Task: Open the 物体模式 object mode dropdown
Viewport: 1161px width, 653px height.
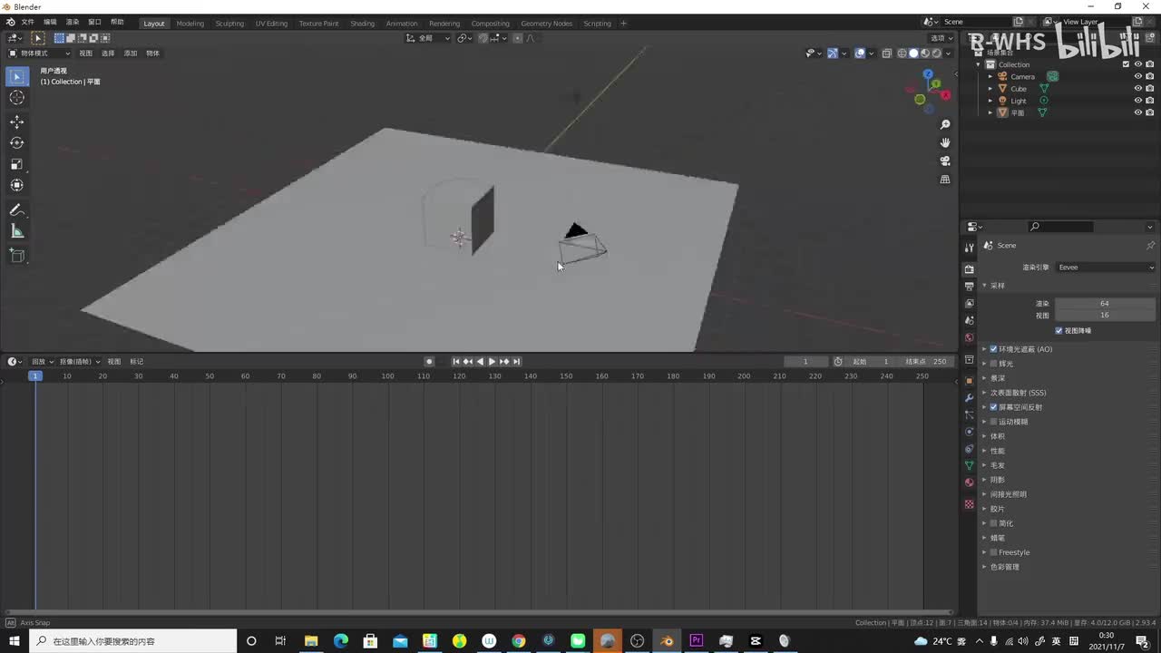Action: tap(39, 54)
